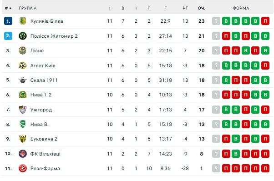Click the grey question badge for Реал-Фарма
Screen dimensions: 274x181
[x=216, y=168]
